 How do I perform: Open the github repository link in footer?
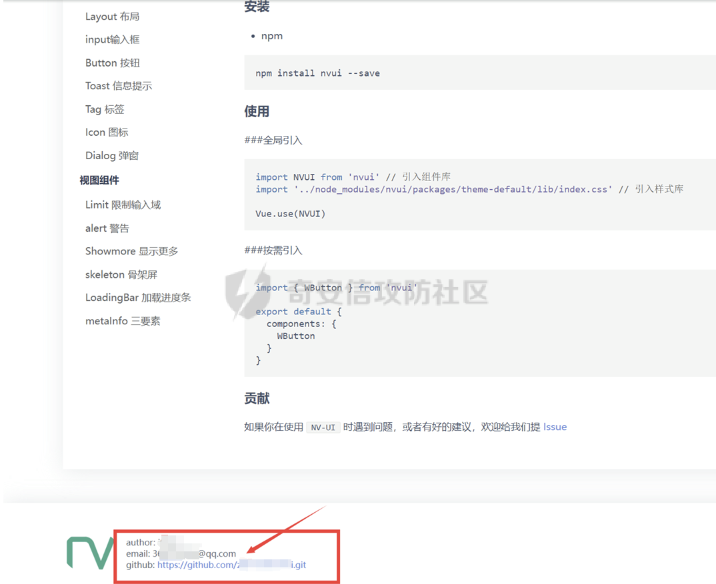[231, 565]
